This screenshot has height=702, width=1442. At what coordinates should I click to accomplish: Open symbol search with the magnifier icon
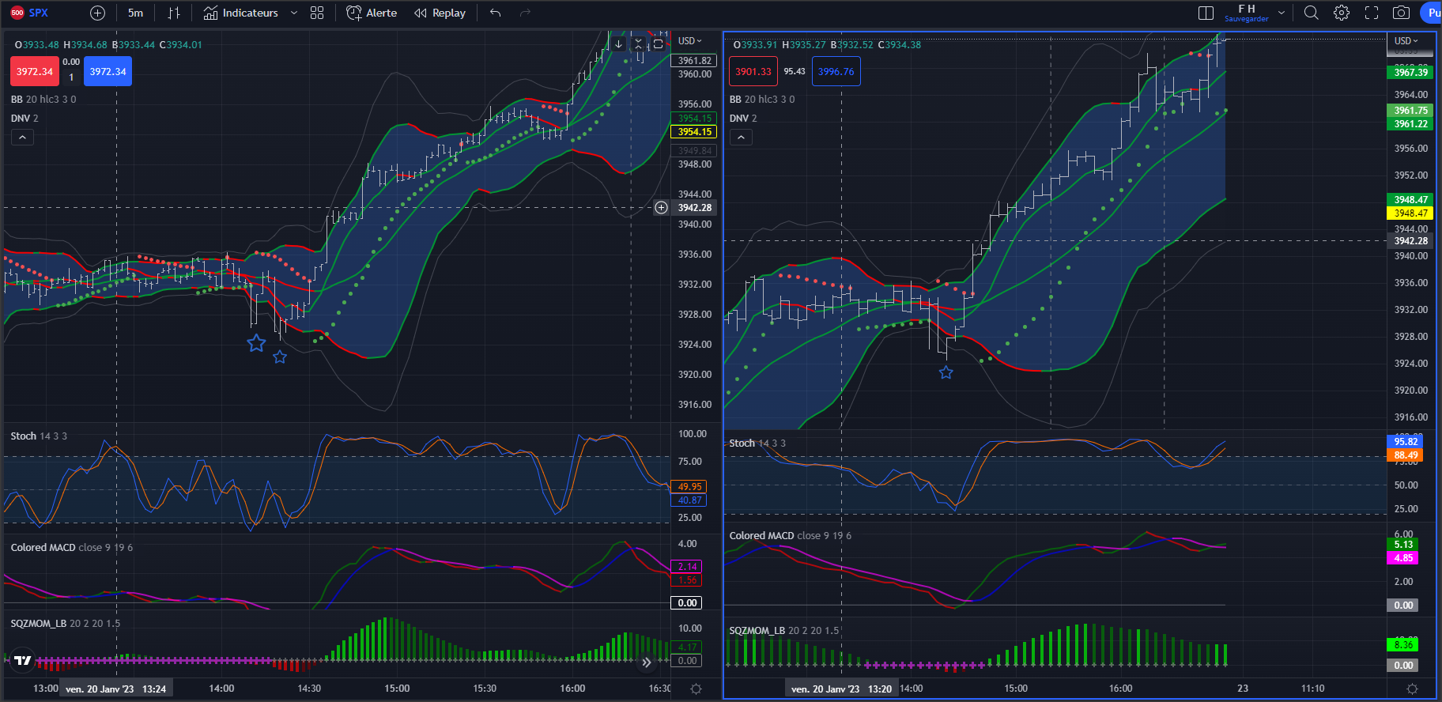pyautogui.click(x=1311, y=13)
